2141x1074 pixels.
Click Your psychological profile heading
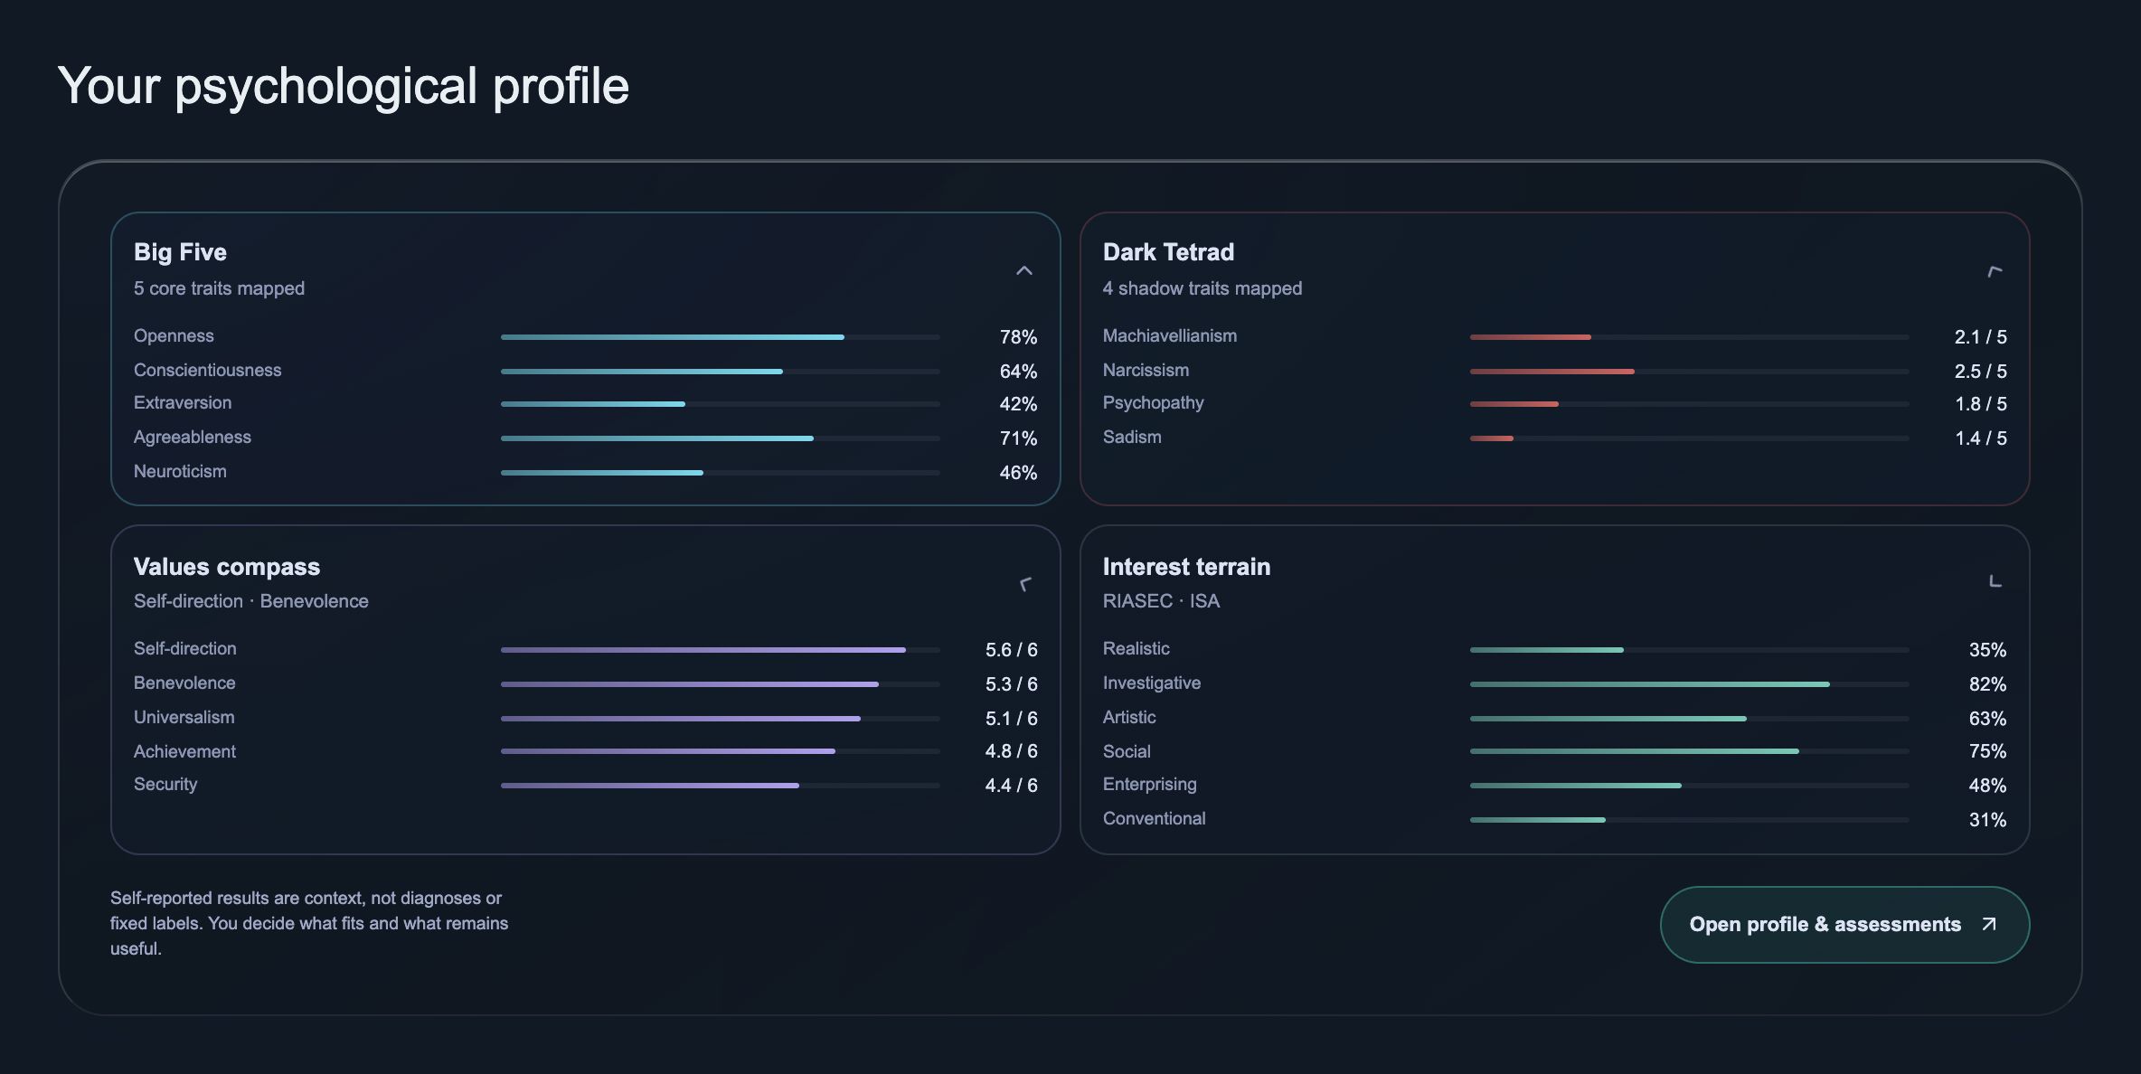coord(344,87)
